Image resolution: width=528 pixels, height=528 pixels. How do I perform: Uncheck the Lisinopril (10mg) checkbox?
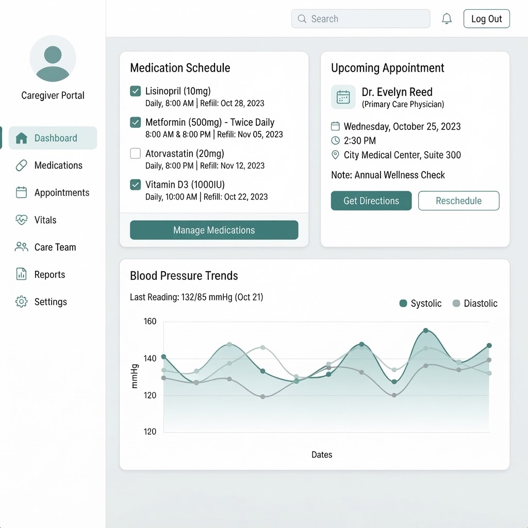click(x=136, y=91)
